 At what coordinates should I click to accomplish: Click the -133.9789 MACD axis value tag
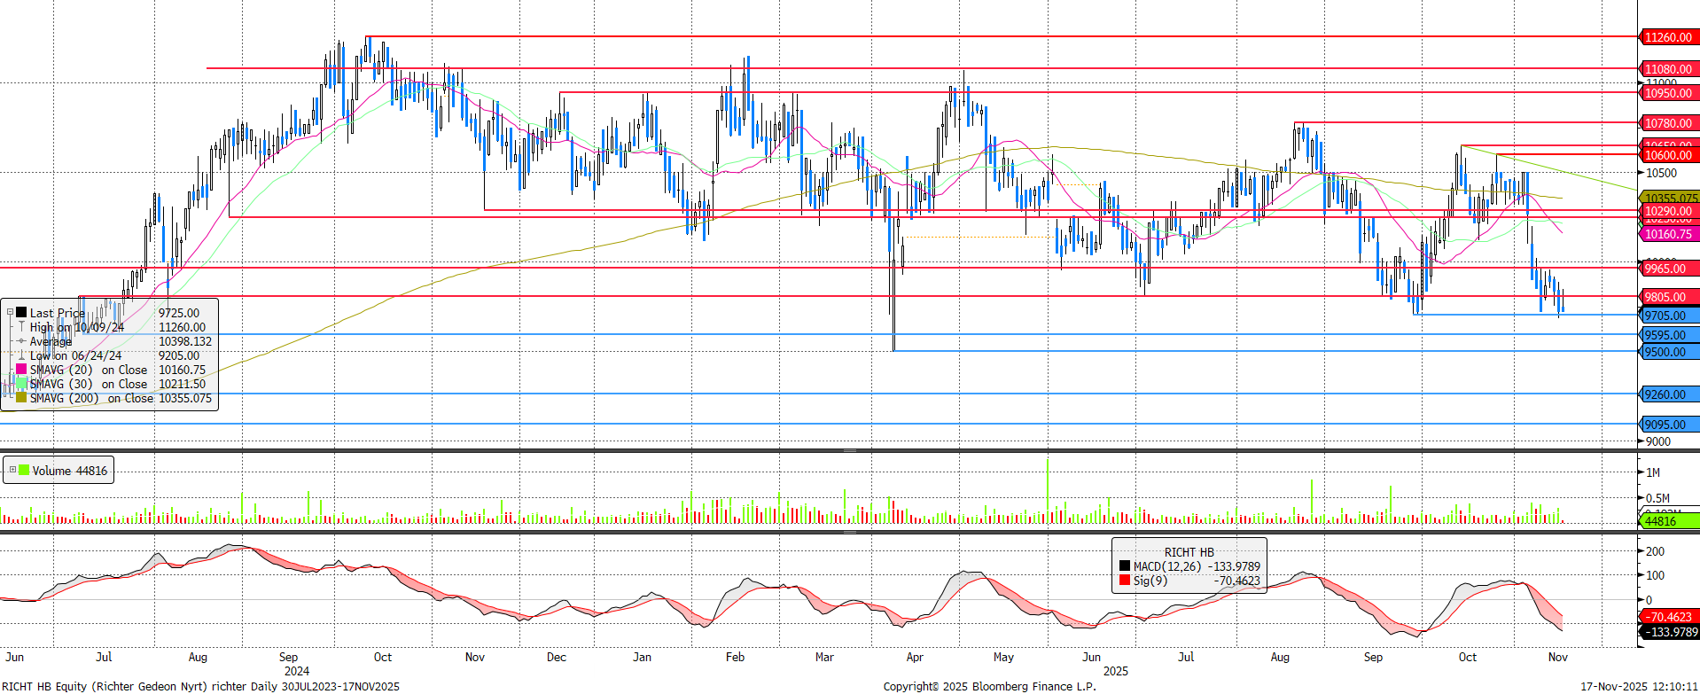pyautogui.click(x=1670, y=632)
